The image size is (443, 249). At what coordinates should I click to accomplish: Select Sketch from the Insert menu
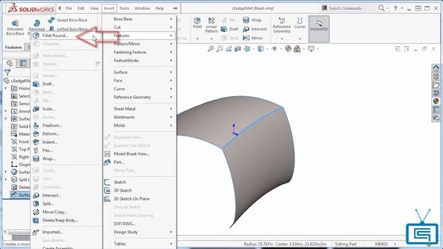click(x=140, y=182)
